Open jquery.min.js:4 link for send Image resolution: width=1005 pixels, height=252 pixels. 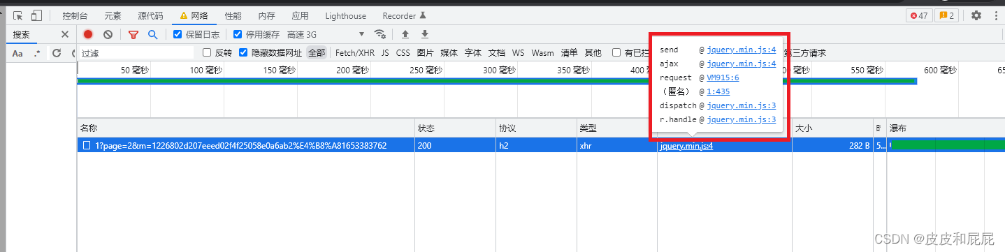[742, 50]
